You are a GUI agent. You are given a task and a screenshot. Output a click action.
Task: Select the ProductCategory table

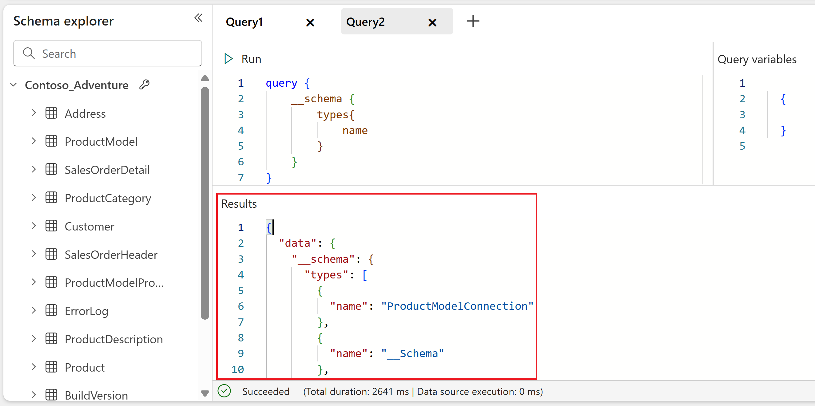coord(108,198)
